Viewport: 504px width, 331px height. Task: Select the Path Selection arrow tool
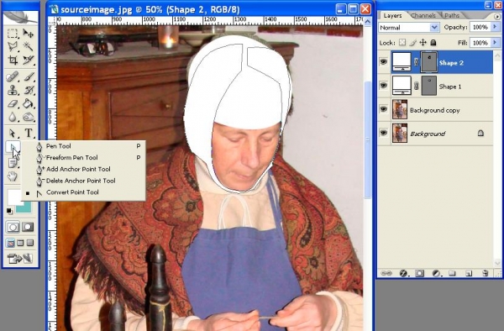click(13, 133)
